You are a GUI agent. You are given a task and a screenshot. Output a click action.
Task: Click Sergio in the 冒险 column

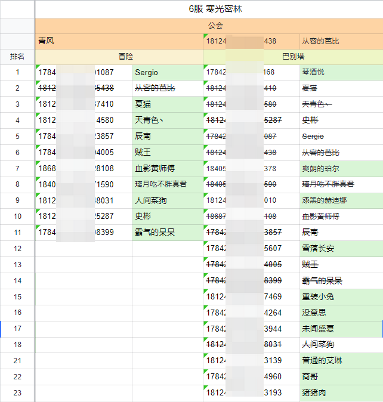point(167,72)
